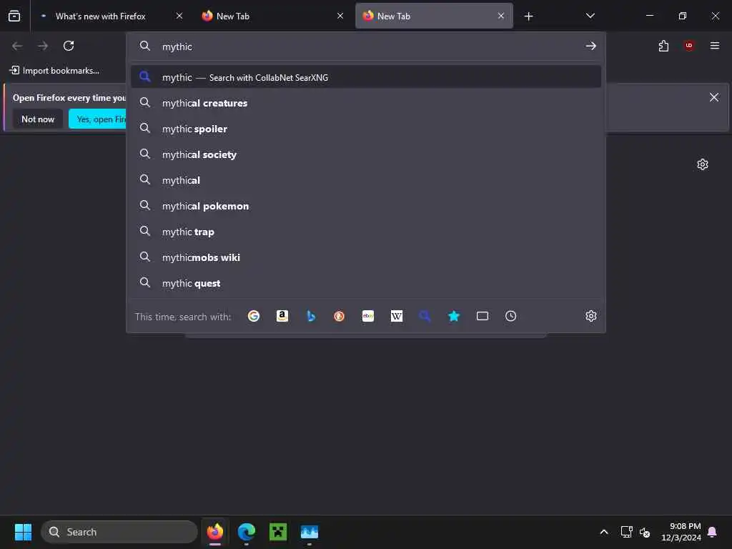
Task: Click Not now button
Action: pyautogui.click(x=38, y=119)
